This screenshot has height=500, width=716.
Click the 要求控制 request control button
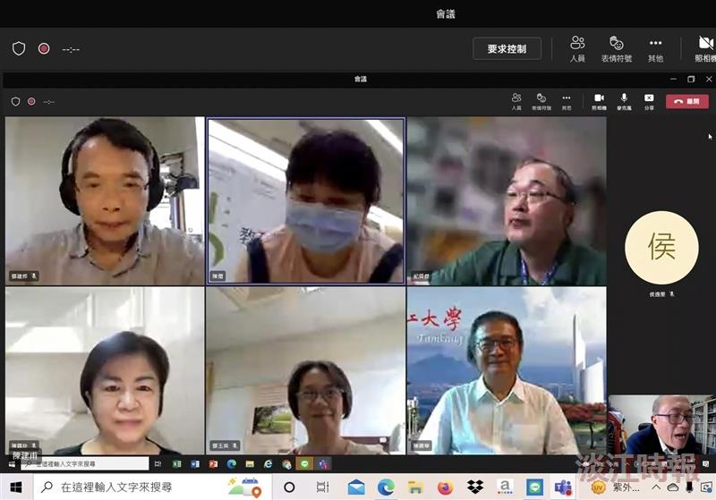(x=507, y=49)
